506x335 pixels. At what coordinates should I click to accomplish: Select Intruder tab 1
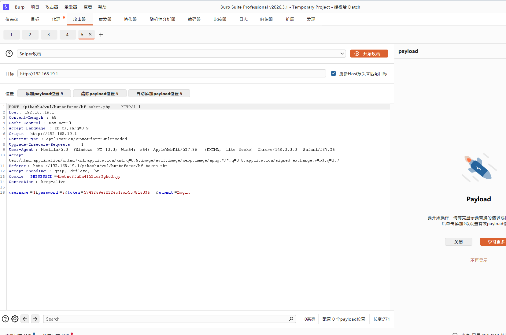tap(11, 35)
